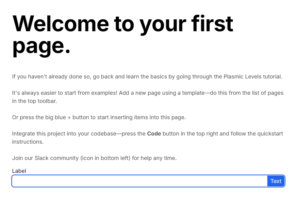Click the "Label" caption above the input
The width and height of the screenshot is (297, 200).
coord(19,171)
